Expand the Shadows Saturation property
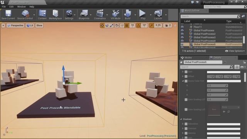This screenshot has width=247, height=139. 183,124
